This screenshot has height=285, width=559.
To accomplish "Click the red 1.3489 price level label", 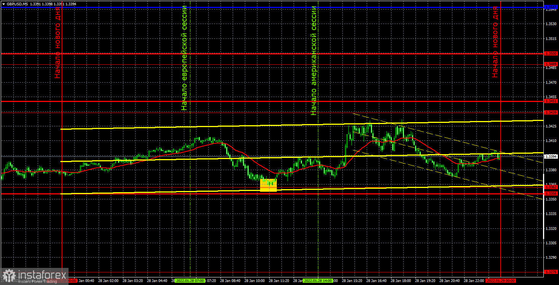I will point(551,64).
